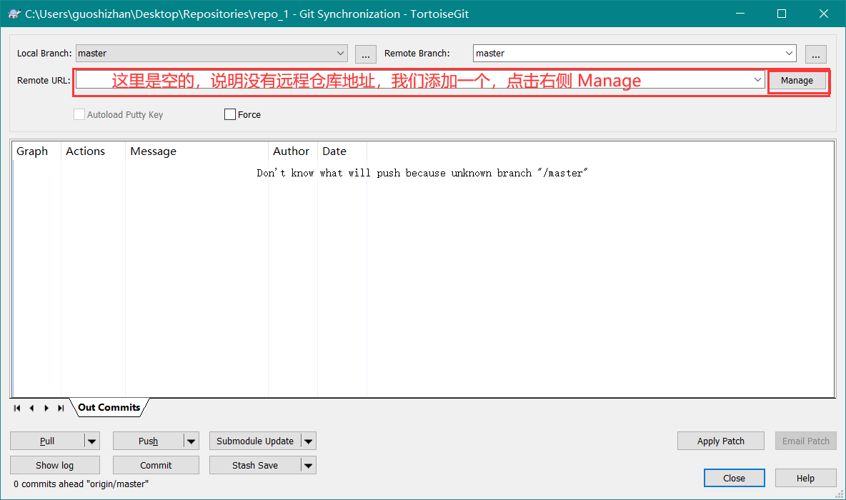
Task: Open the Pull button dropdown arrow
Action: [91, 441]
